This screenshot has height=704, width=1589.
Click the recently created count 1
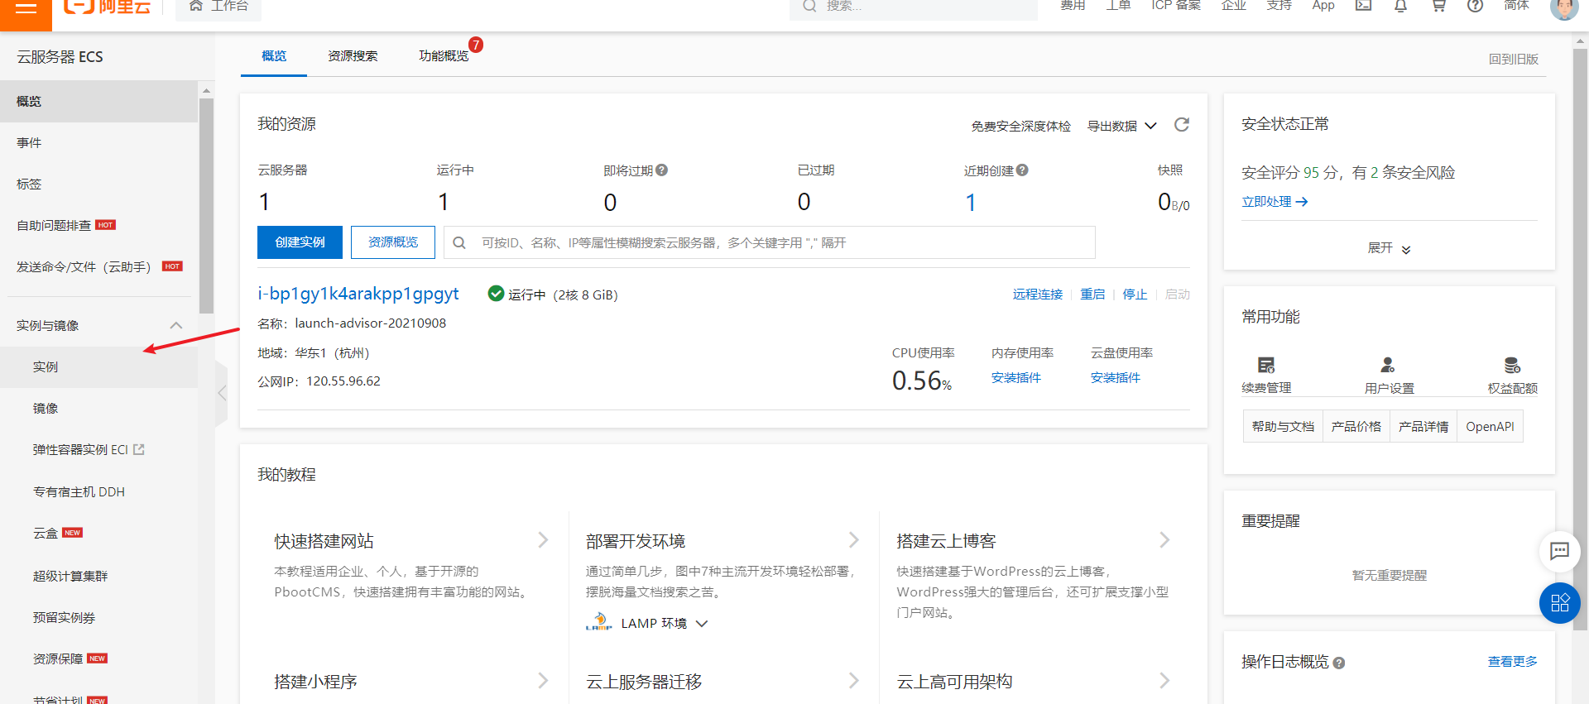(x=971, y=203)
